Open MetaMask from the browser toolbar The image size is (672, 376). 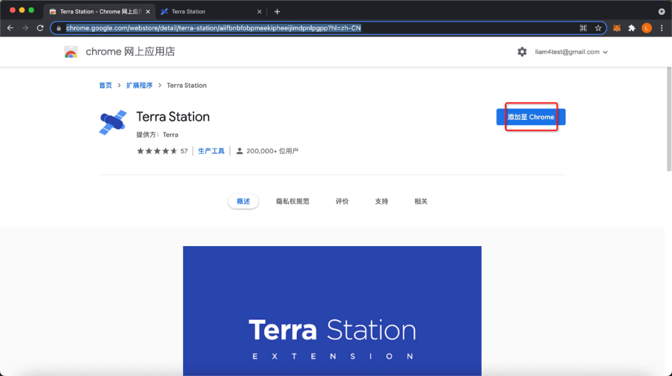617,28
